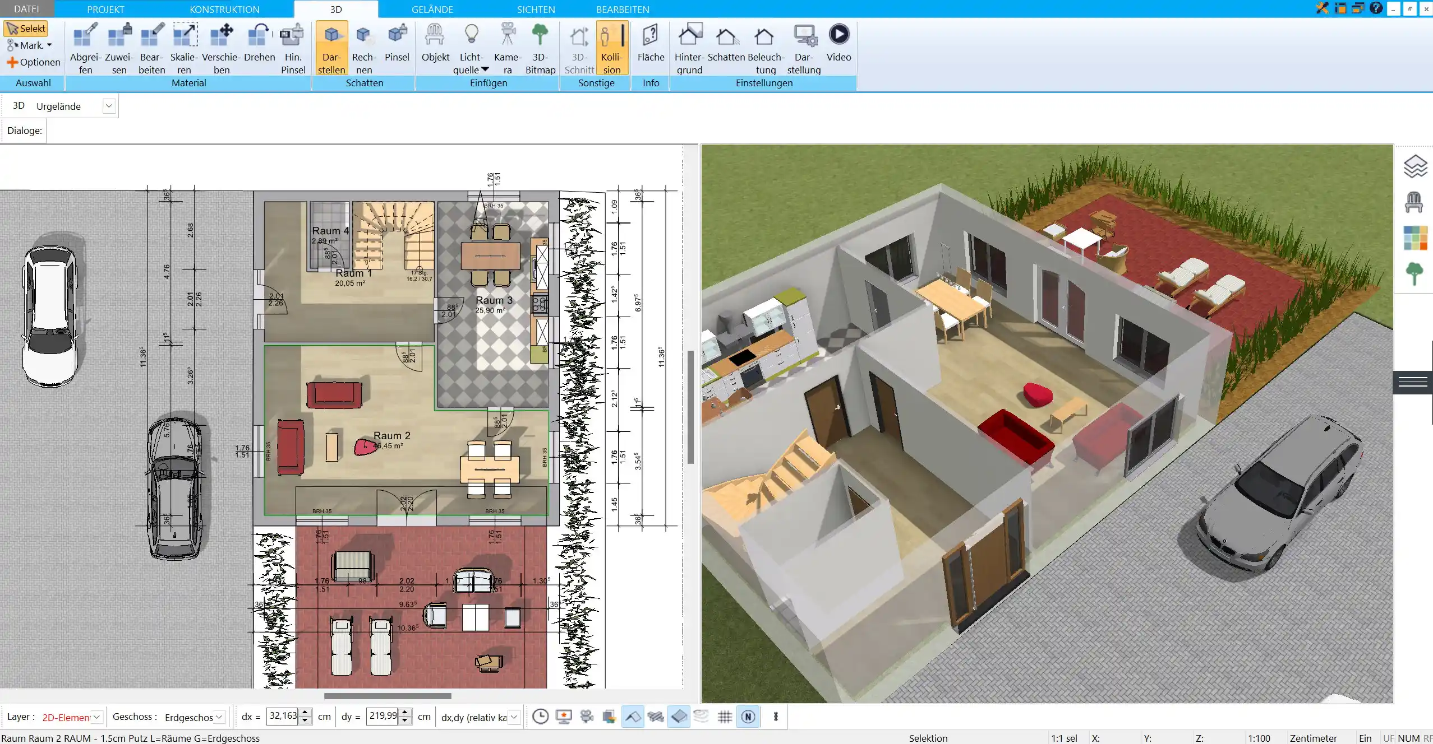Toggle Kollision mode off
This screenshot has height=744, width=1433.
pos(612,48)
